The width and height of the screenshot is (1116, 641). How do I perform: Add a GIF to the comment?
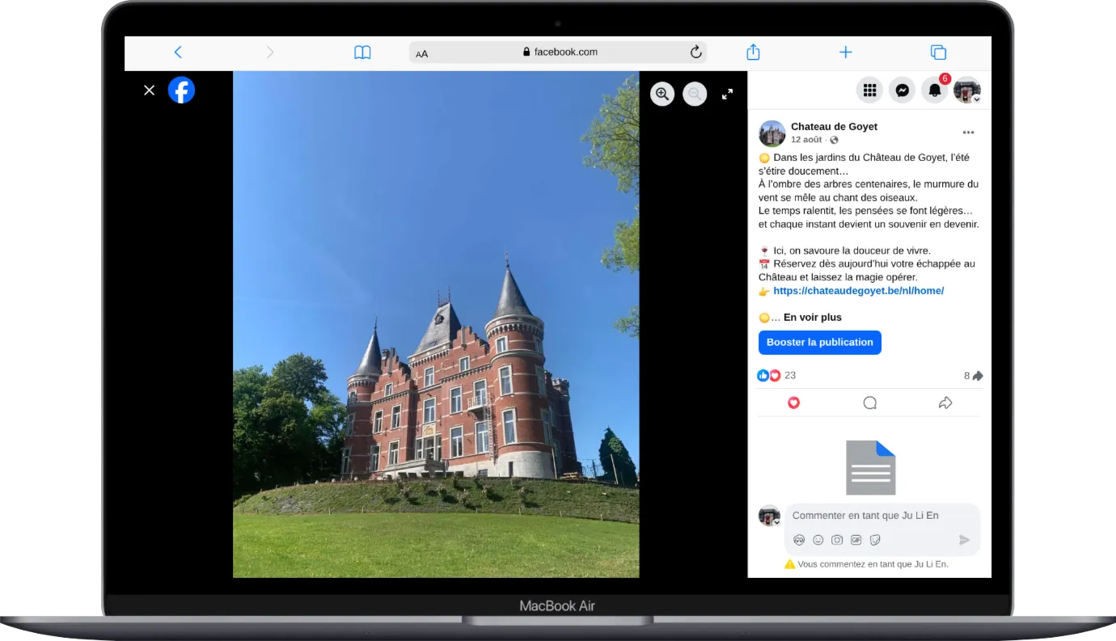[856, 540]
